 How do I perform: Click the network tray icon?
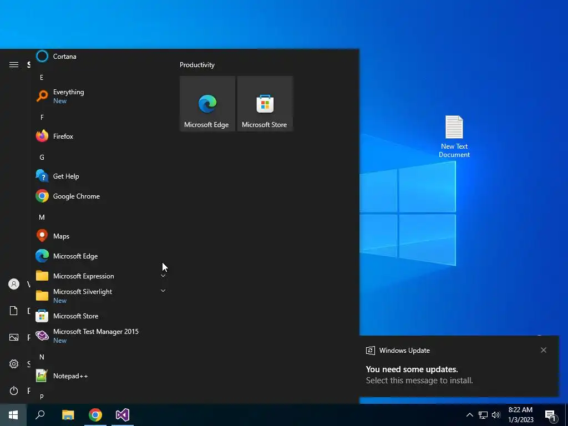(x=483, y=415)
